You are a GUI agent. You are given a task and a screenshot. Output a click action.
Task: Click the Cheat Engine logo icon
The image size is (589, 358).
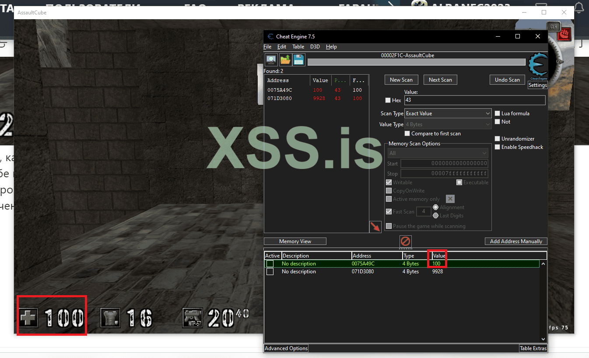[537, 67]
